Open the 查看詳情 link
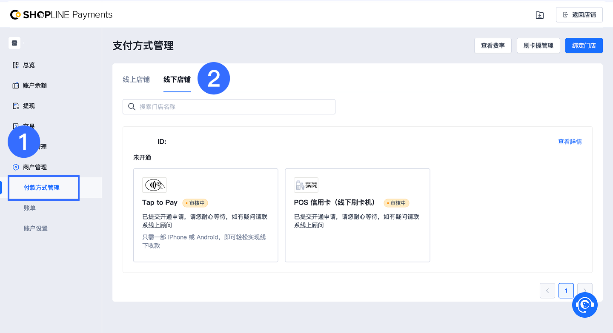613x333 pixels. 570,142
